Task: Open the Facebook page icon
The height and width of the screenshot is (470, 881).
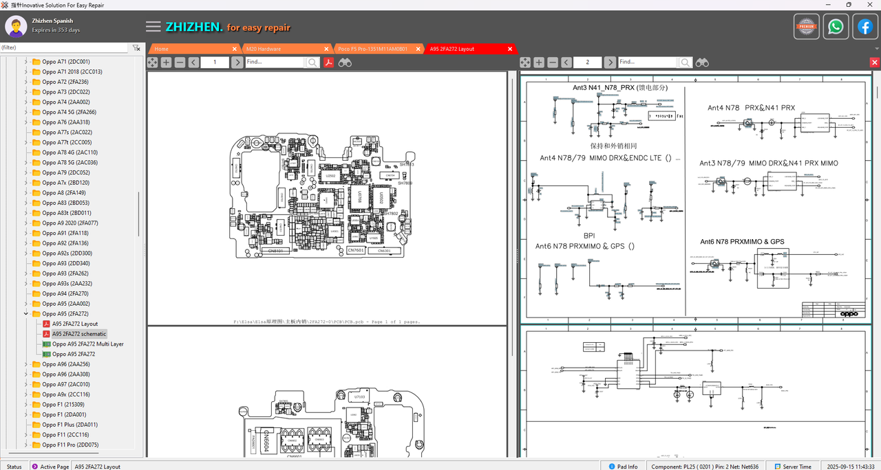Action: pos(864,27)
